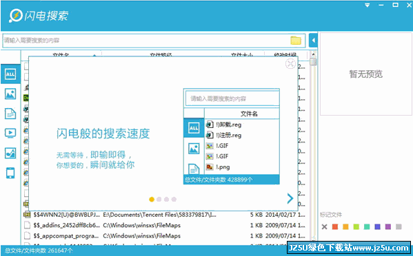The width and height of the screenshot is (413, 256).
Task: Click the 5 KB size cell
Action: coord(256,215)
